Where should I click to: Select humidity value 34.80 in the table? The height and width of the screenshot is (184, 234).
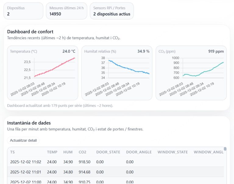click(68, 172)
